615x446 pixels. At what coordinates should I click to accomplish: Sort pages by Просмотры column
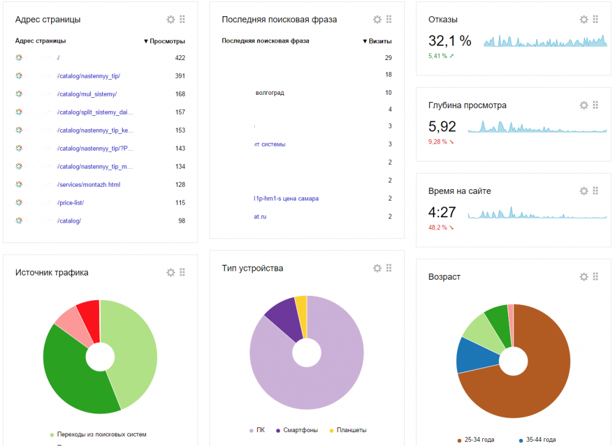165,41
